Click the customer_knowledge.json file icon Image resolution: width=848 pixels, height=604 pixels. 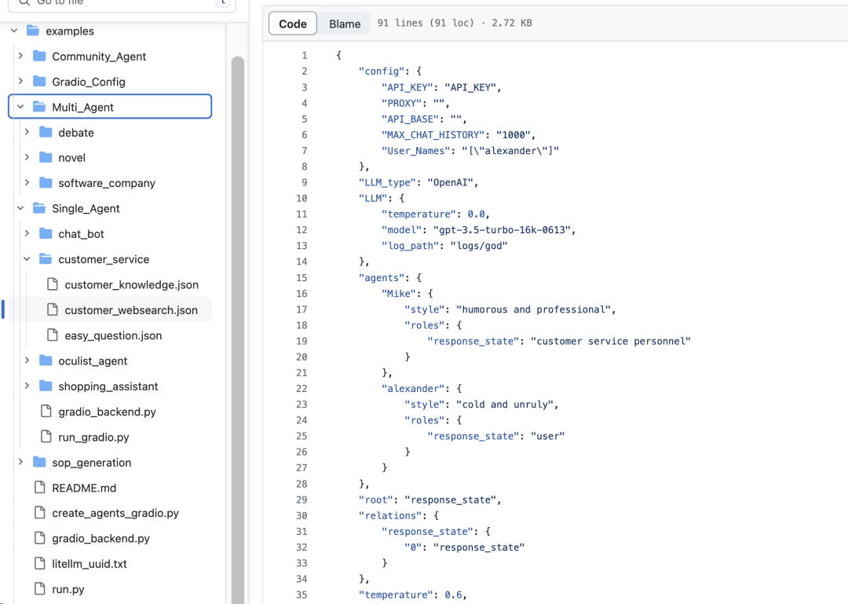coord(53,284)
